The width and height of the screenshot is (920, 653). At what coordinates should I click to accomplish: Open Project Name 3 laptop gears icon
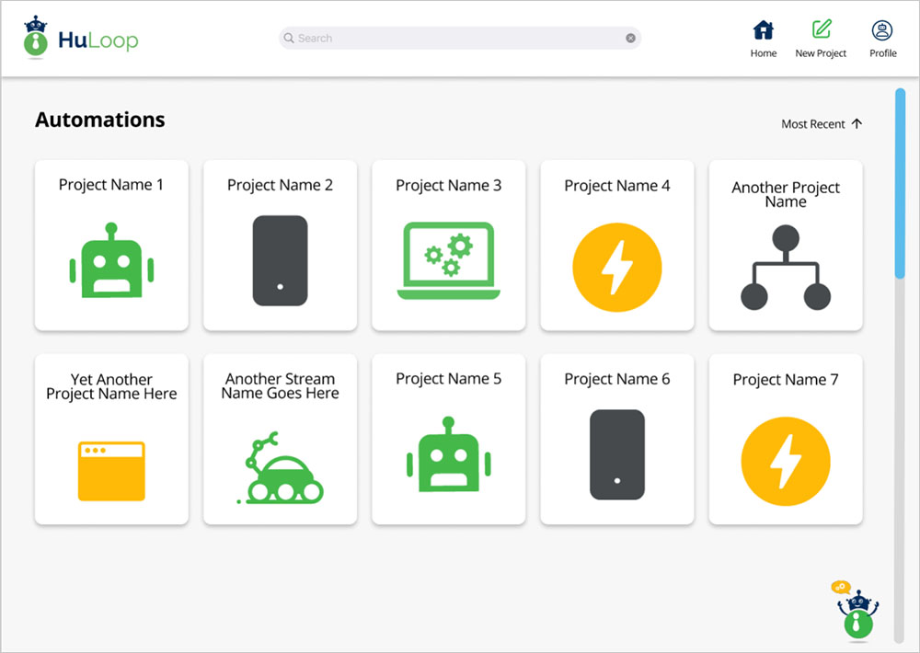click(448, 261)
